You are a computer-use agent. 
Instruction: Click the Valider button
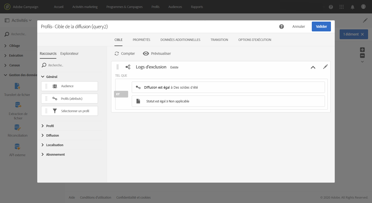coord(321,27)
